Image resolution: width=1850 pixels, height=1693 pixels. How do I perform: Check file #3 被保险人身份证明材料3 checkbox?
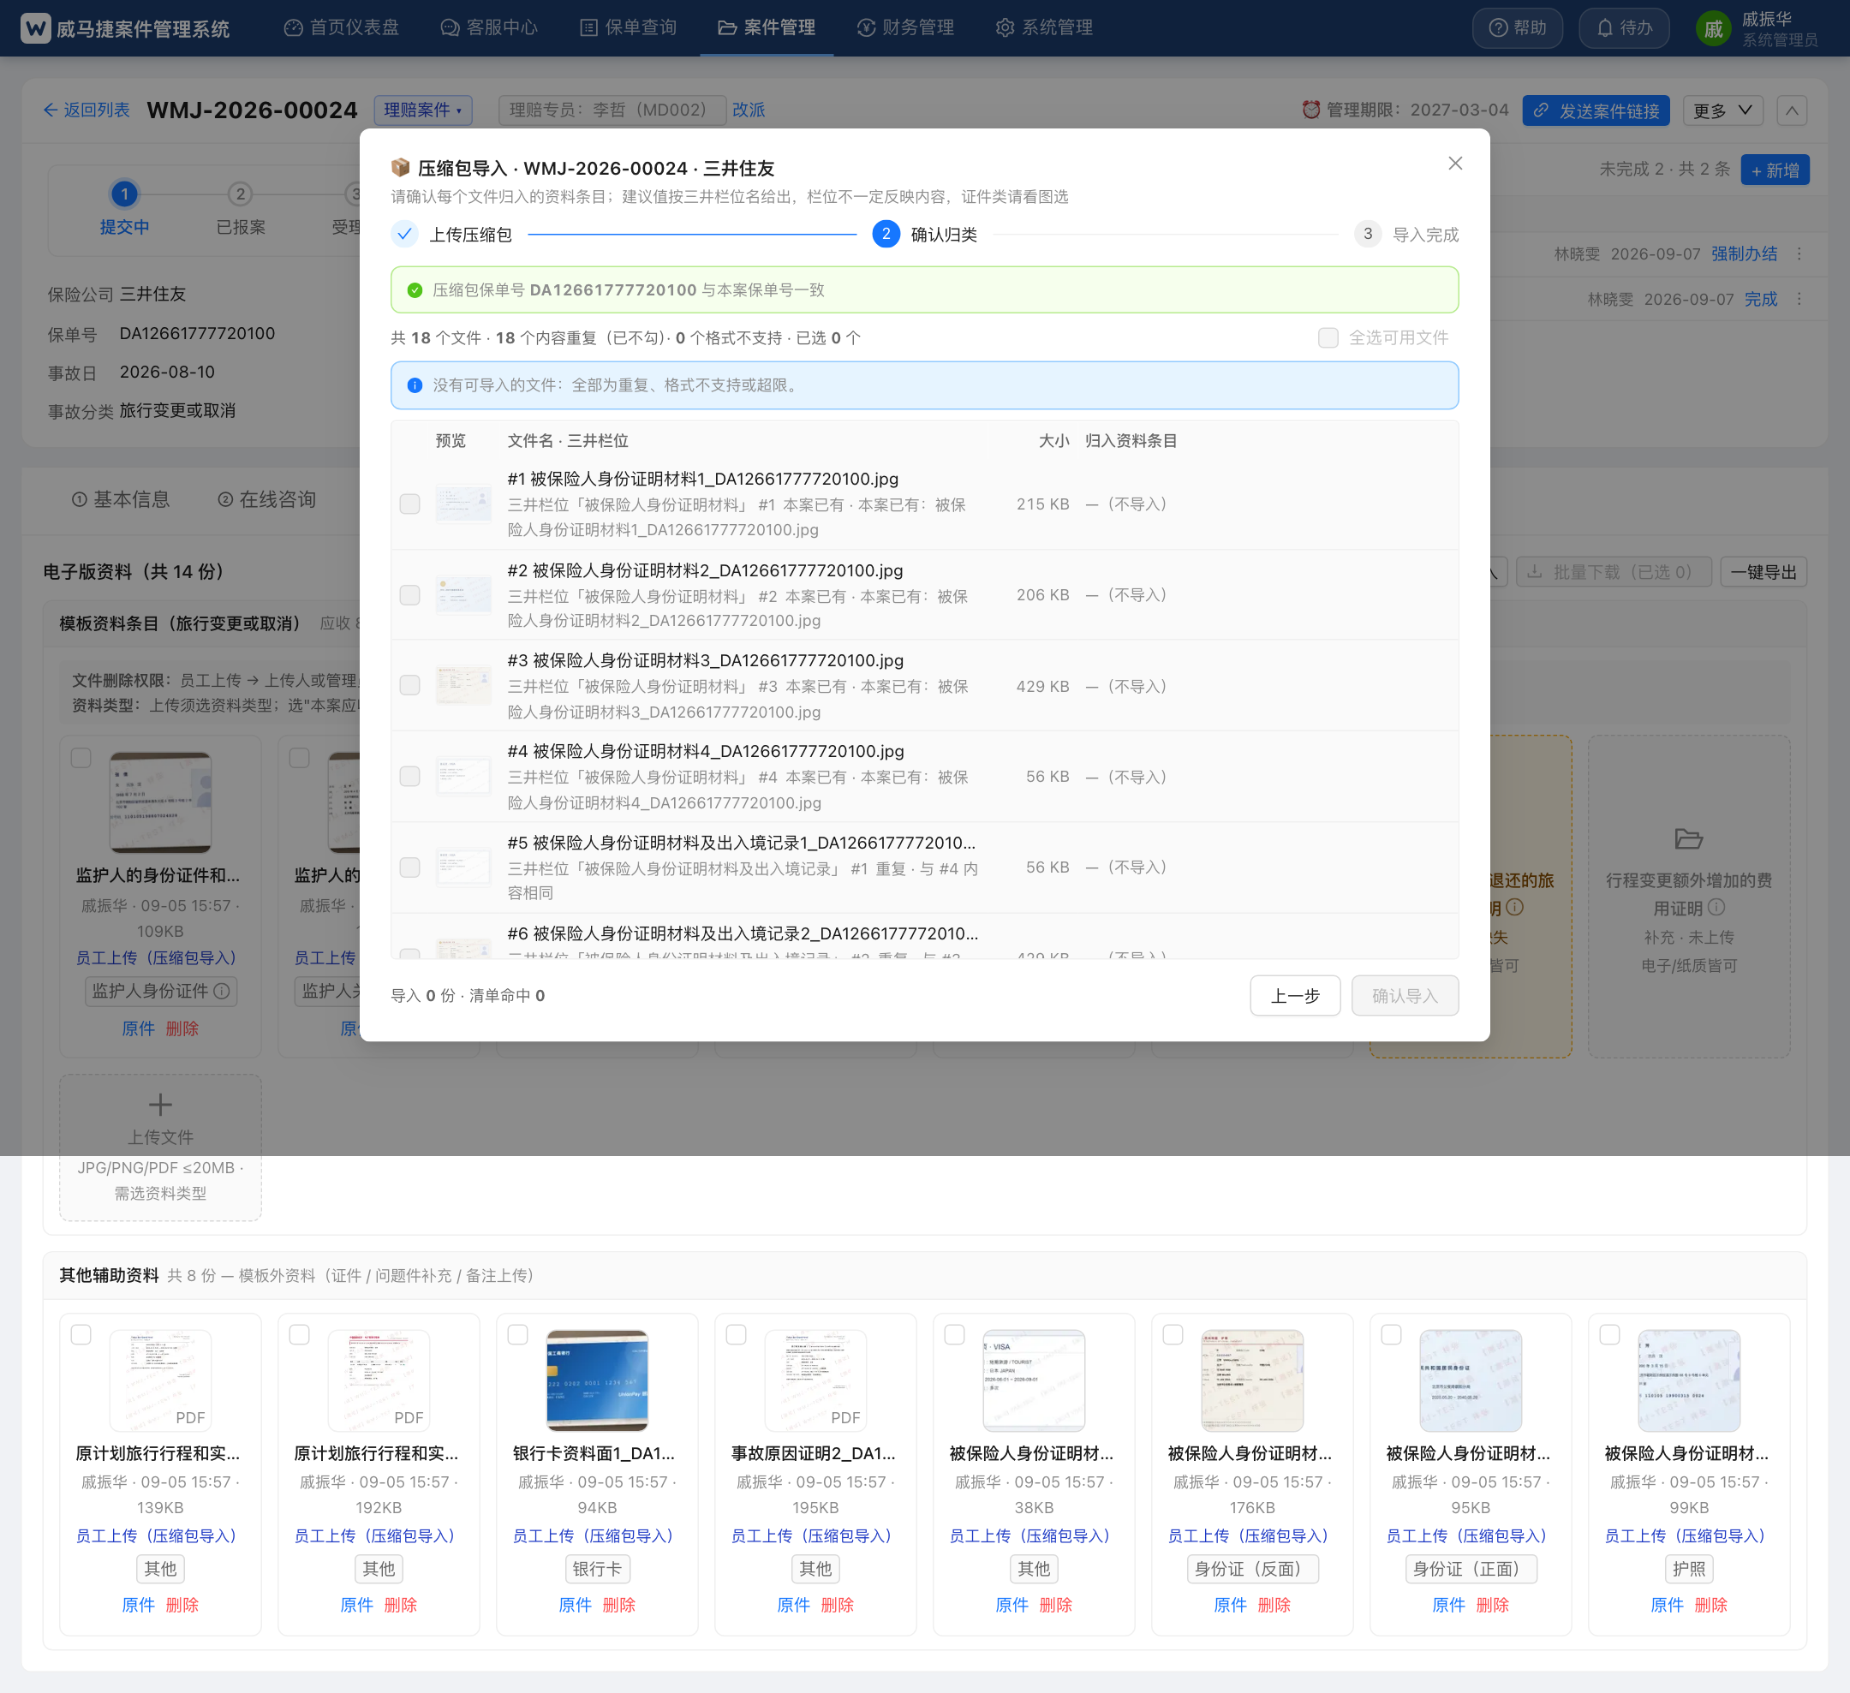coord(409,685)
